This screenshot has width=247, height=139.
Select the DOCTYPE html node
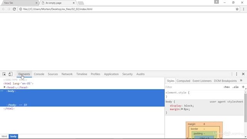[15, 80]
